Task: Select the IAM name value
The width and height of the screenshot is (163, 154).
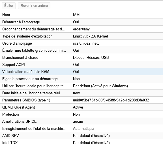Action: pos(76,15)
